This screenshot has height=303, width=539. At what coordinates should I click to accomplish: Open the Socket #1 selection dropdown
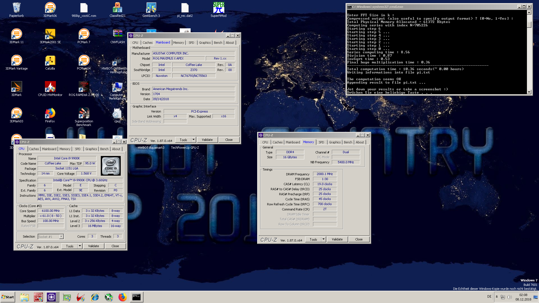click(51, 237)
